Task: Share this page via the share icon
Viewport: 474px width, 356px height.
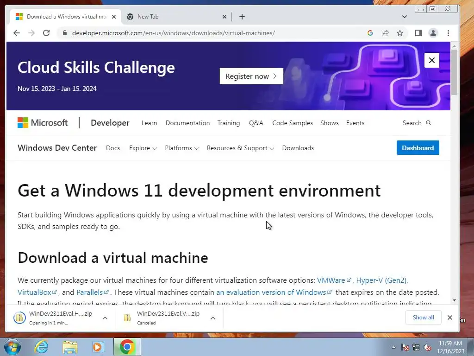Action: (x=385, y=33)
